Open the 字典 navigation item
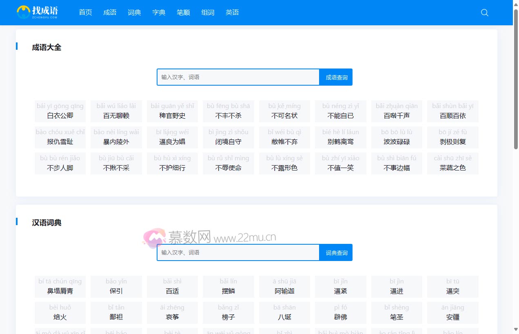 (x=159, y=12)
